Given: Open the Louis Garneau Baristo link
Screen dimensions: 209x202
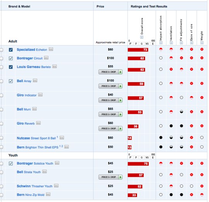Looking at the screenshot, I should tap(34, 67).
